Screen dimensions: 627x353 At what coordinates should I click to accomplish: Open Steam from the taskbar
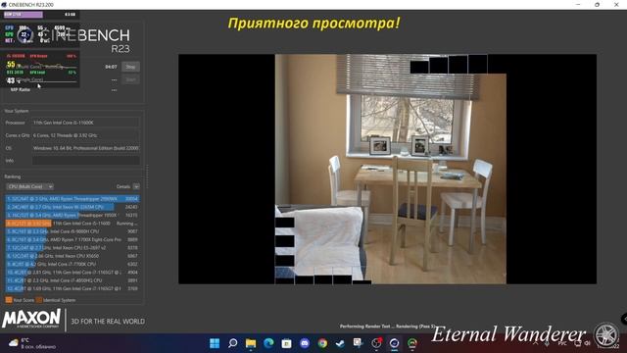pyautogui.click(x=340, y=343)
